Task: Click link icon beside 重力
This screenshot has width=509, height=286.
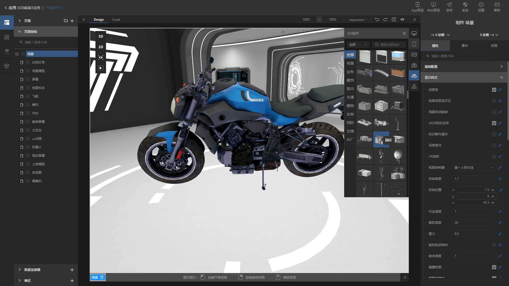Action: pyautogui.click(x=500, y=234)
